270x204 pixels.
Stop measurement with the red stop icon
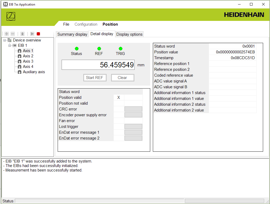pyautogui.click(x=38, y=34)
